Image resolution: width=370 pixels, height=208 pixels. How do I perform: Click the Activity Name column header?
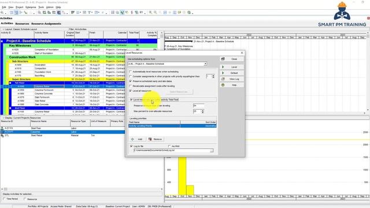click(x=49, y=34)
